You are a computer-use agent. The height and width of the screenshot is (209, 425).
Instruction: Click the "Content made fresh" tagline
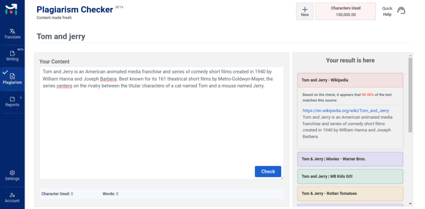pyautogui.click(x=54, y=18)
